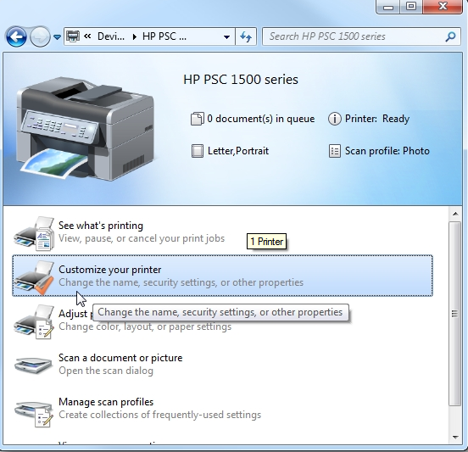Restore down the printer window
Viewport: 468px width, 452px height.
411,7
